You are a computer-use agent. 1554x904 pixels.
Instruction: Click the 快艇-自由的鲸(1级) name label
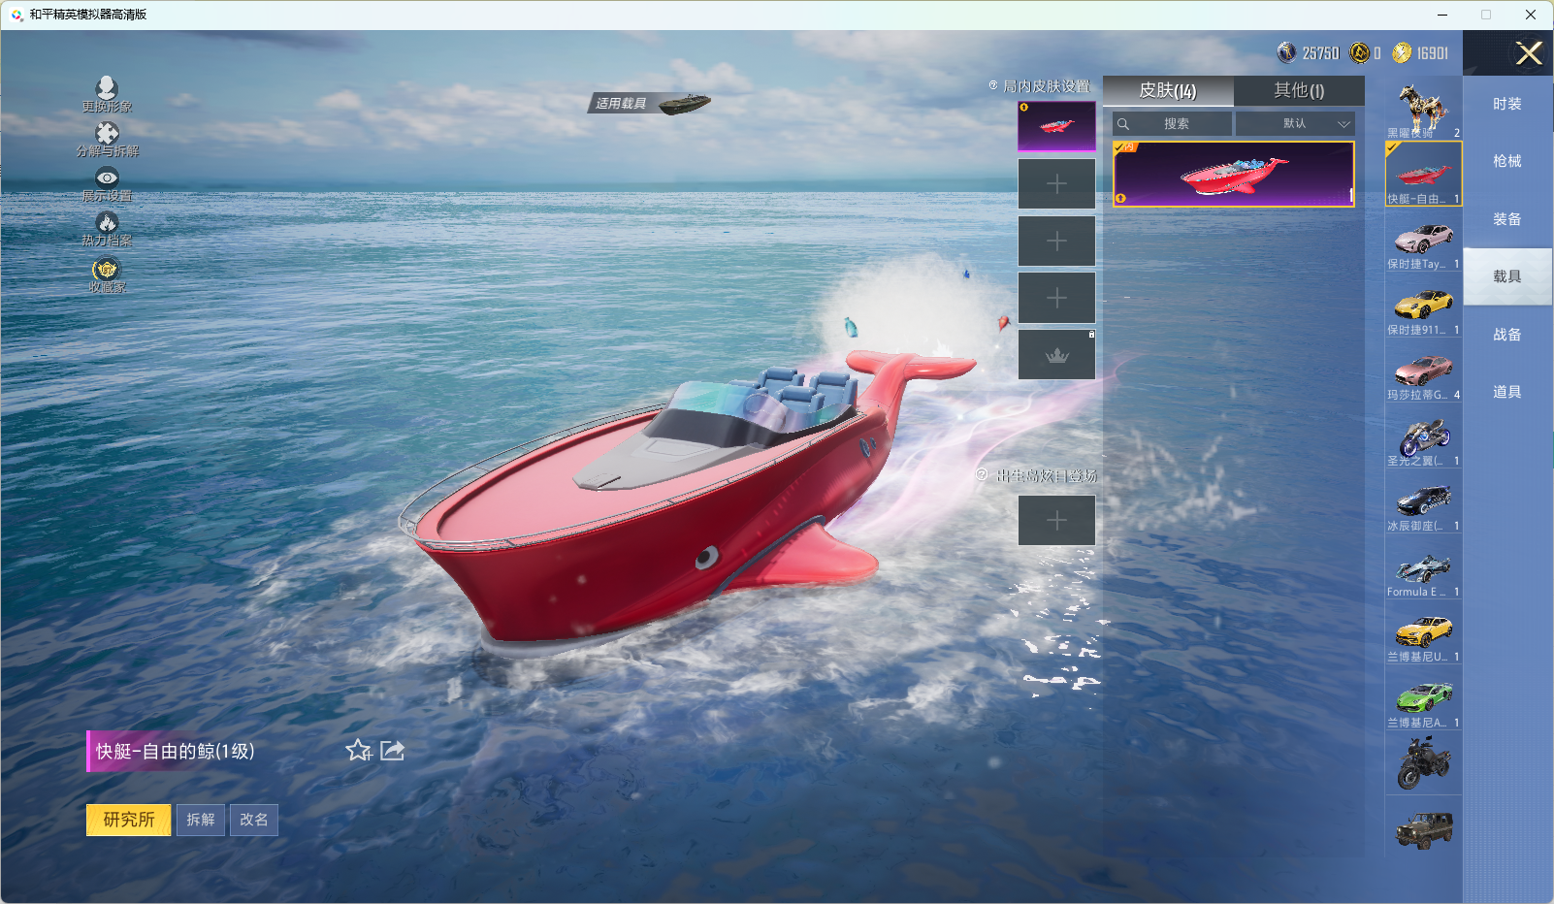[176, 751]
